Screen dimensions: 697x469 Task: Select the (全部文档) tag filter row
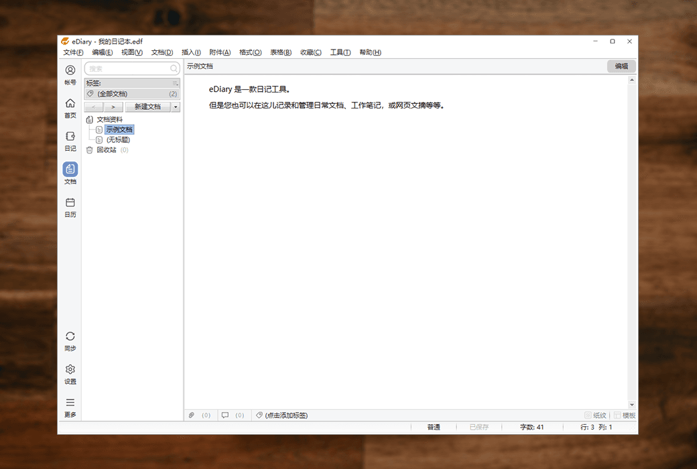tap(132, 94)
